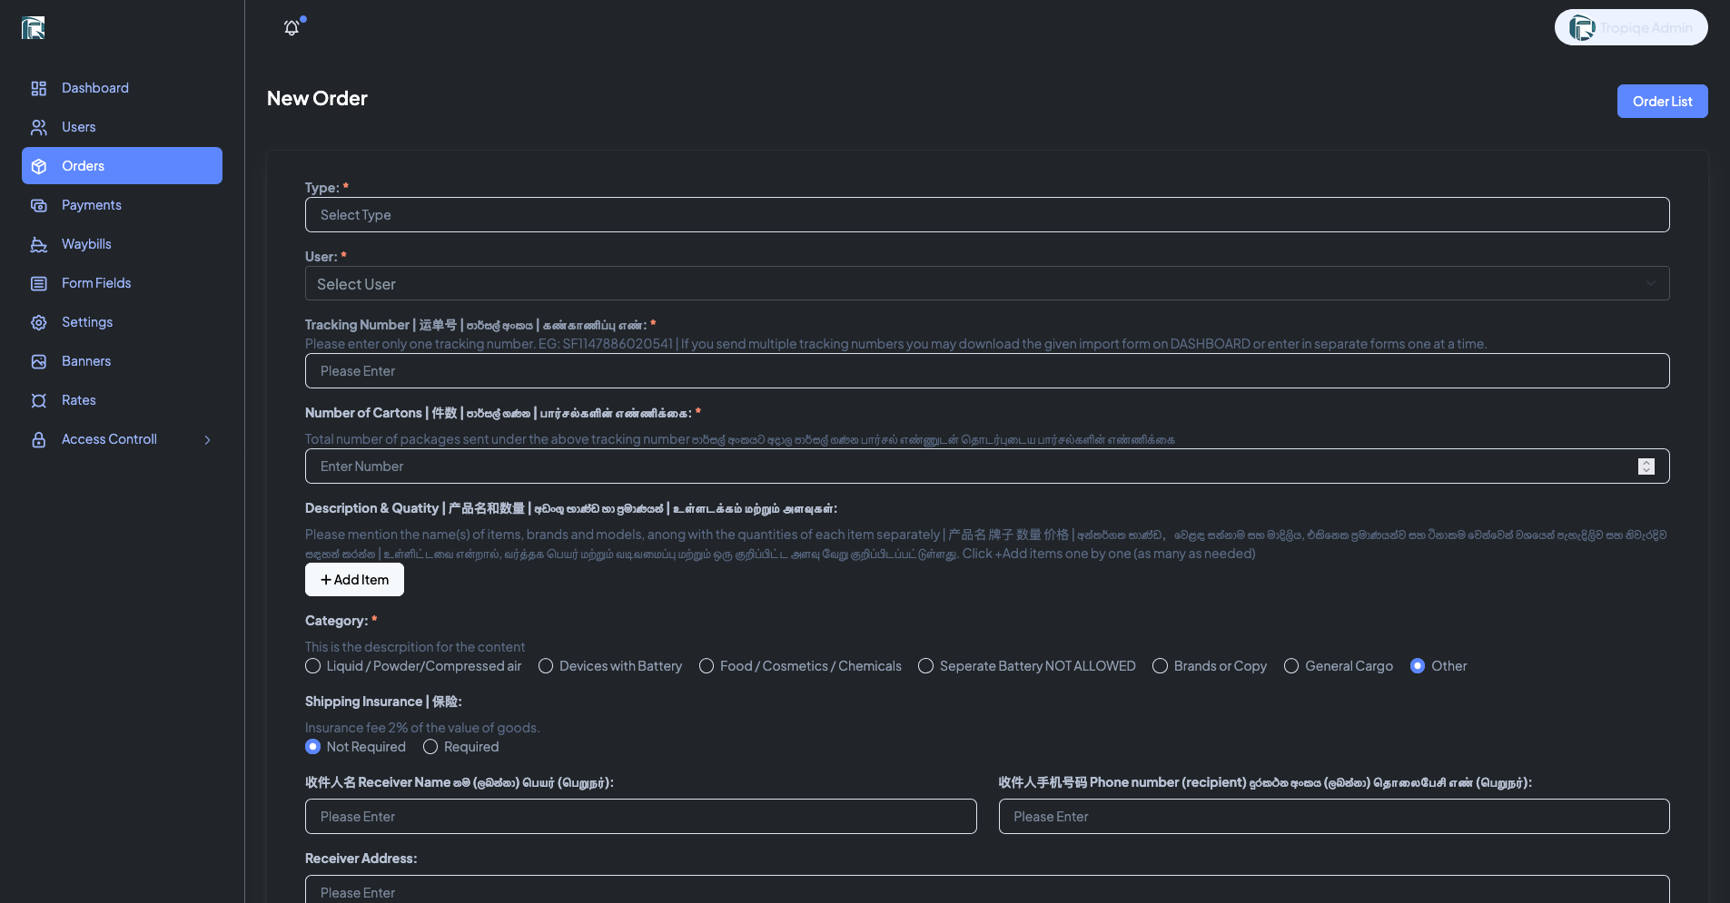Click the carton number stepper control
Image resolution: width=1730 pixels, height=903 pixels.
pyautogui.click(x=1646, y=466)
